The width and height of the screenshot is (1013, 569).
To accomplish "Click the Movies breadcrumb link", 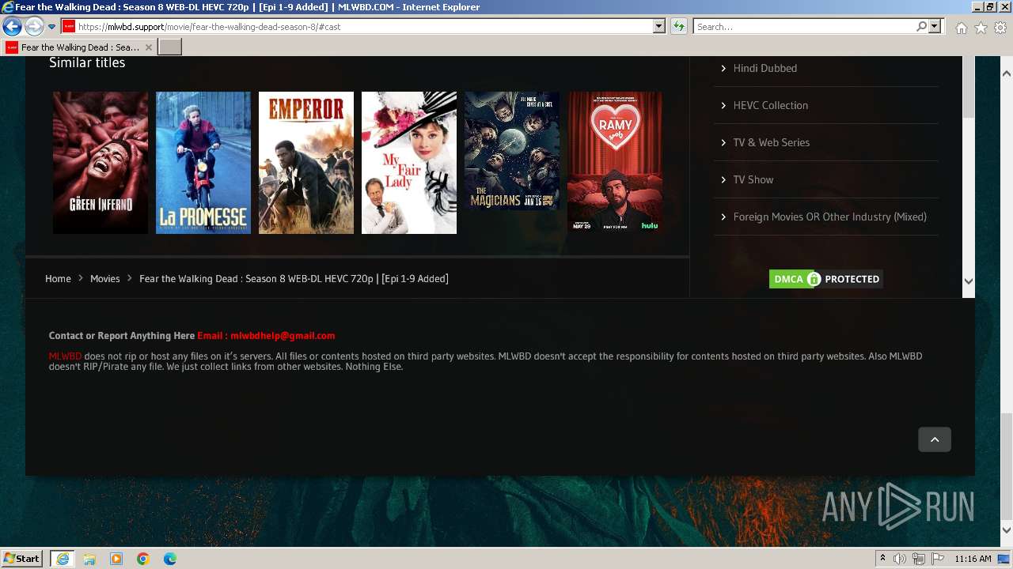I will pyautogui.click(x=104, y=278).
